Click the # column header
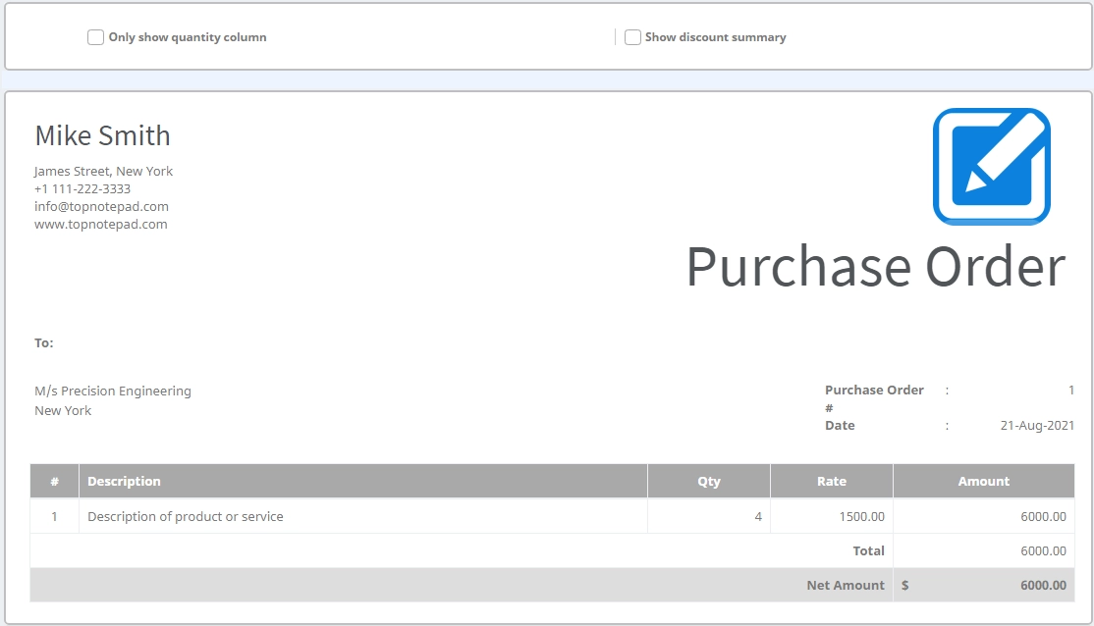Image resolution: width=1094 pixels, height=626 pixels. [x=54, y=481]
